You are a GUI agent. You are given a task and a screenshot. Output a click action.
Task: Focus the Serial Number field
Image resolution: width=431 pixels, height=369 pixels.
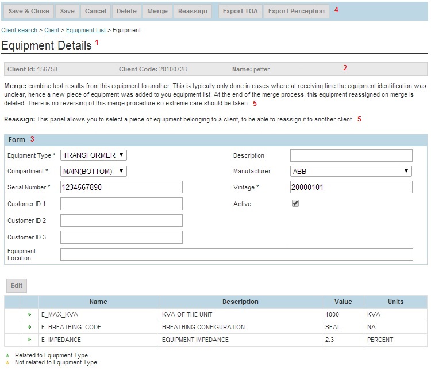pos(121,187)
